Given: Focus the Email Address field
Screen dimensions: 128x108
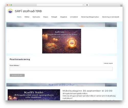Looking at the screenshot, I should click(61, 69).
